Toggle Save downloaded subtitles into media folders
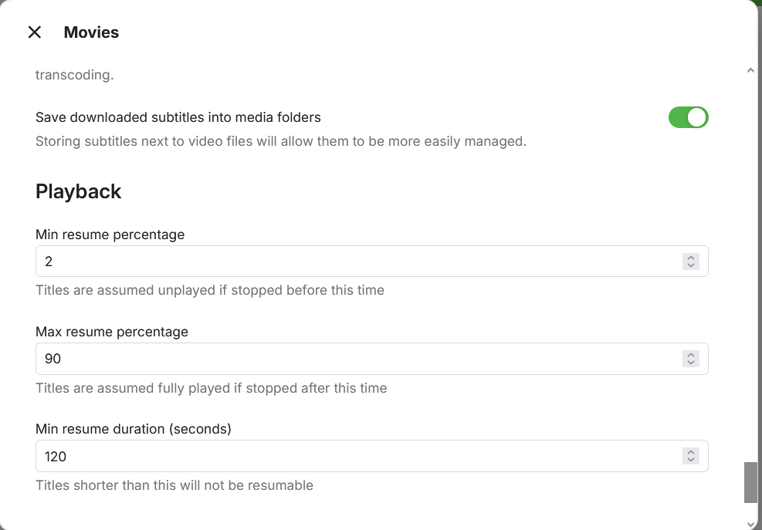 tap(688, 117)
